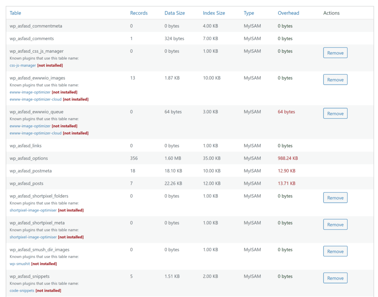Select the wp_asfasd_snippets table name
Image resolution: width=378 pixels, height=297 pixels.
click(30, 276)
